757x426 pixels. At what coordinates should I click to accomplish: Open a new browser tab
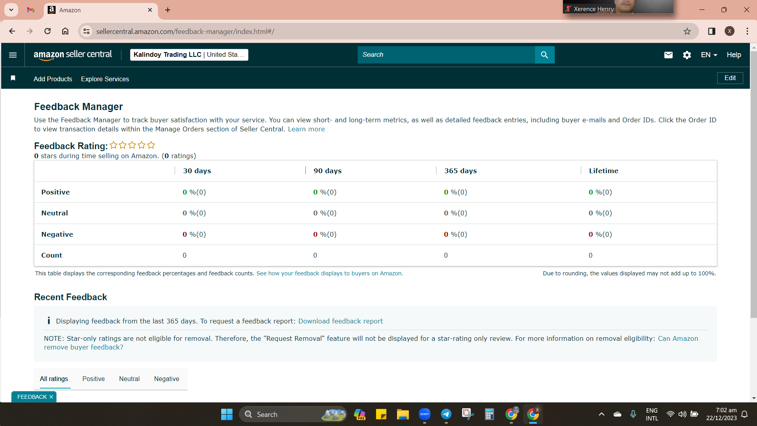click(168, 10)
